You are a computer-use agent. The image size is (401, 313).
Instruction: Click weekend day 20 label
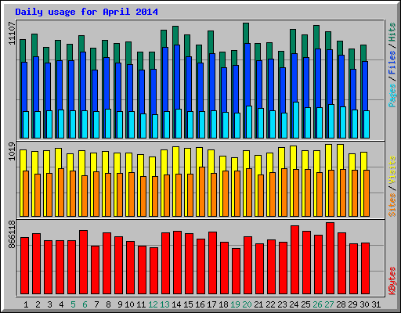247,304
